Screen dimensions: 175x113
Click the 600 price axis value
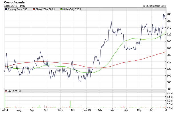(x=169, y=76)
